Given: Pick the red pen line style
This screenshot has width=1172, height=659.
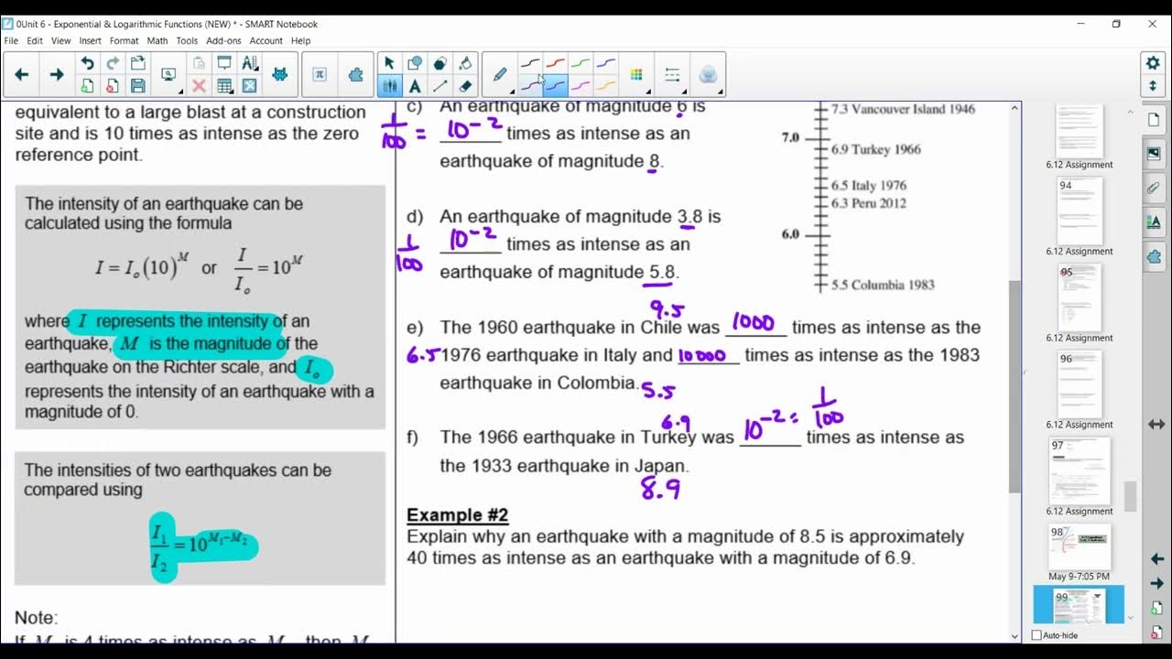Looking at the screenshot, I should [555, 63].
